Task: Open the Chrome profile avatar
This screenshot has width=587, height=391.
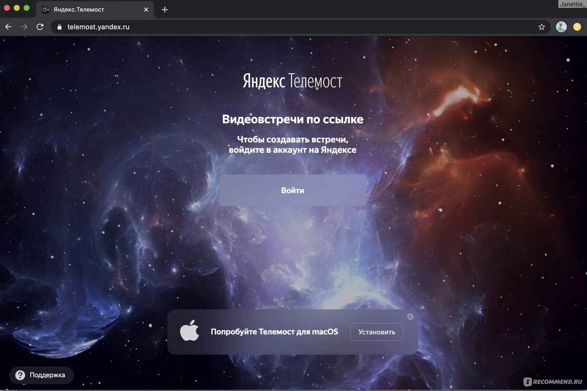Action: click(561, 27)
